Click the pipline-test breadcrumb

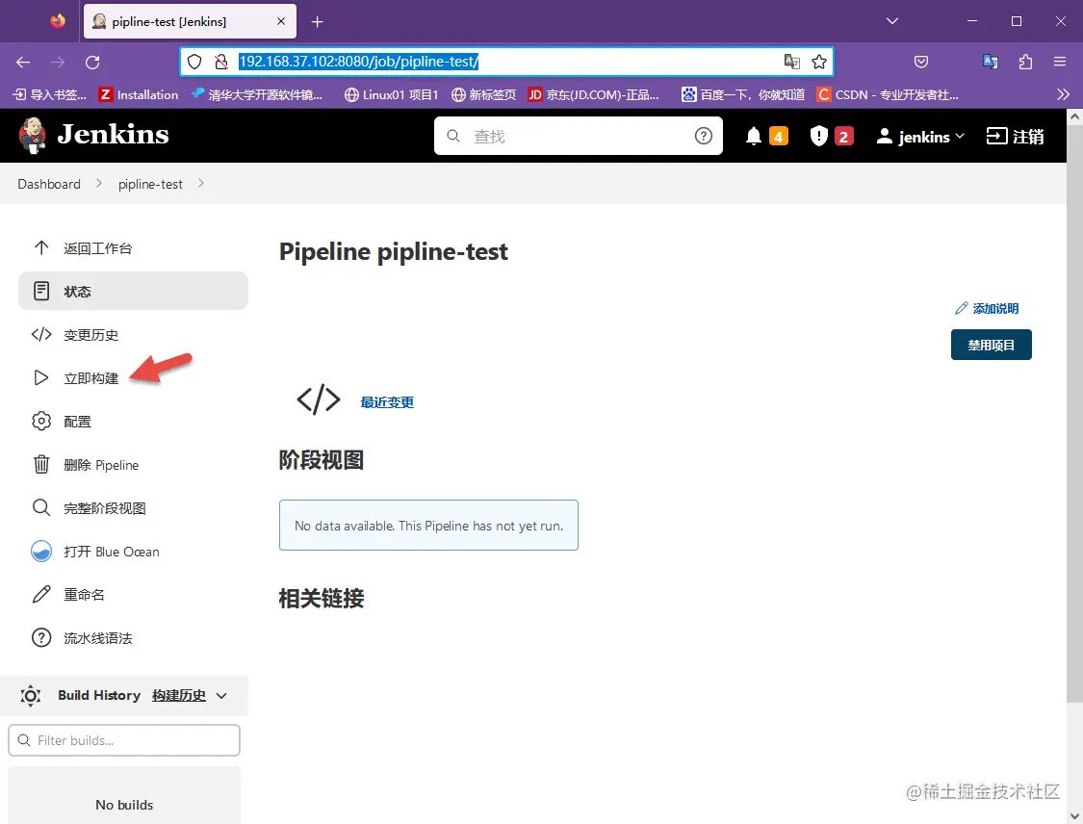pos(150,184)
